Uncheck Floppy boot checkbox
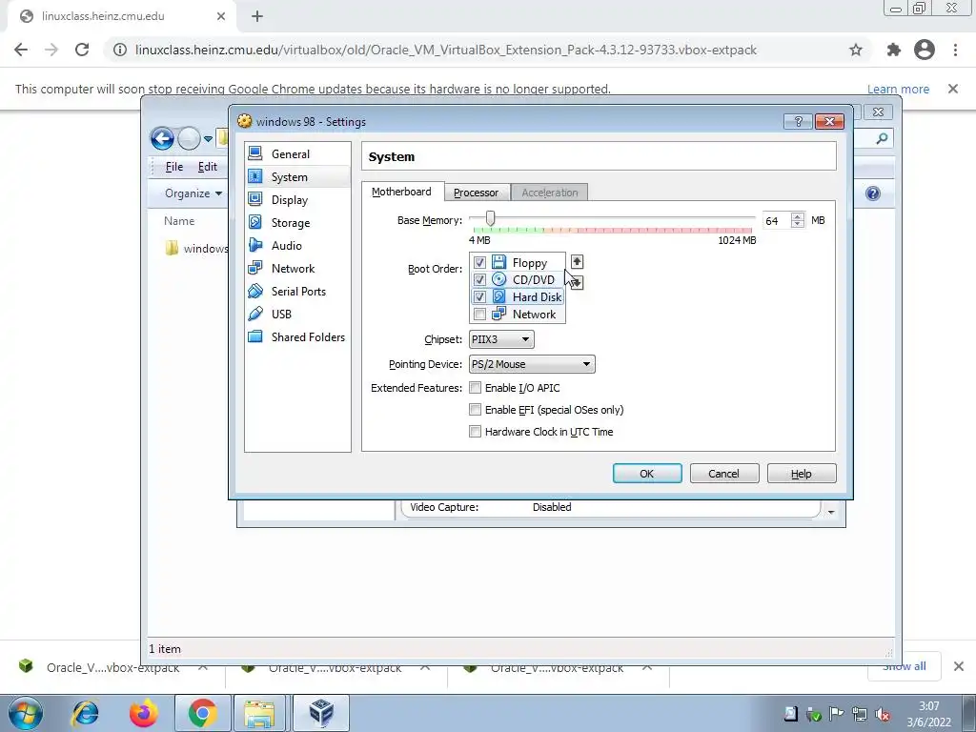 pyautogui.click(x=479, y=263)
